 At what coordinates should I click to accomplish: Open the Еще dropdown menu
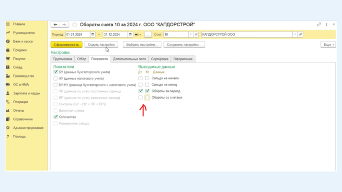pos(328,44)
